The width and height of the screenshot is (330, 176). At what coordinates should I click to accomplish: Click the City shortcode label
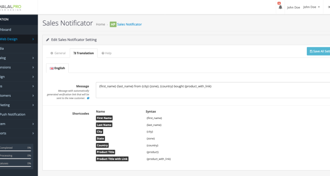tap(99, 132)
